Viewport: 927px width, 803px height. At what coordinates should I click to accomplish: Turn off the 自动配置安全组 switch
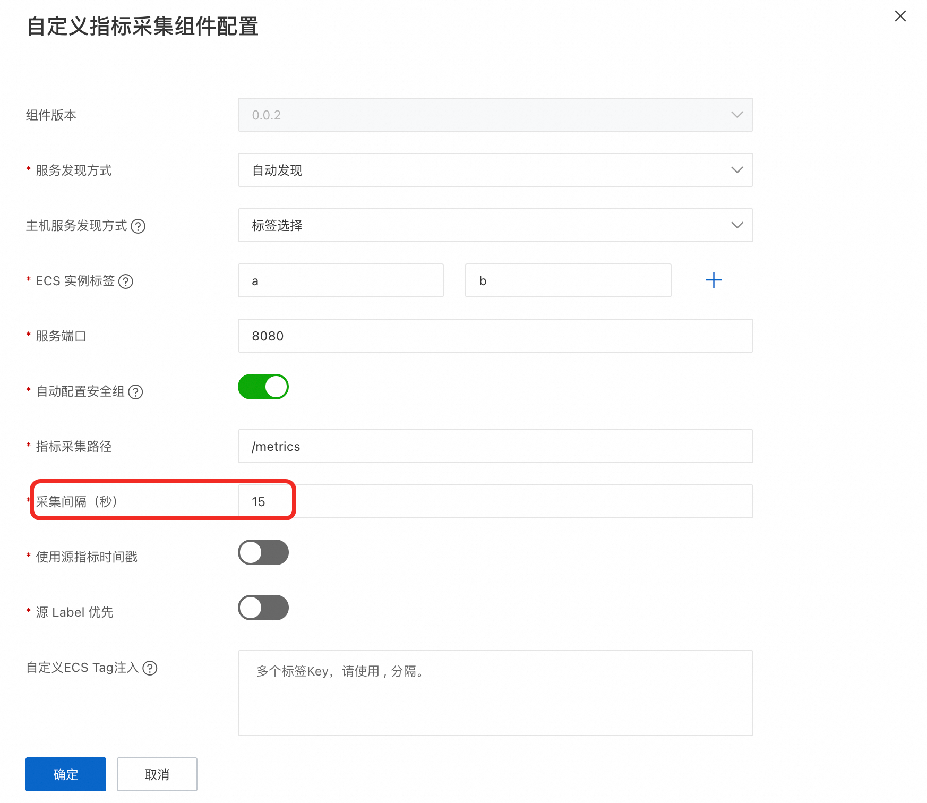[x=263, y=387]
